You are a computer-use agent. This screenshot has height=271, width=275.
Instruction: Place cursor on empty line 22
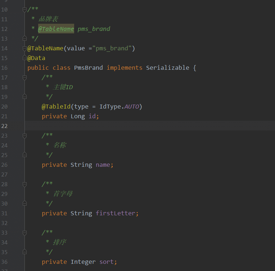click(150, 125)
